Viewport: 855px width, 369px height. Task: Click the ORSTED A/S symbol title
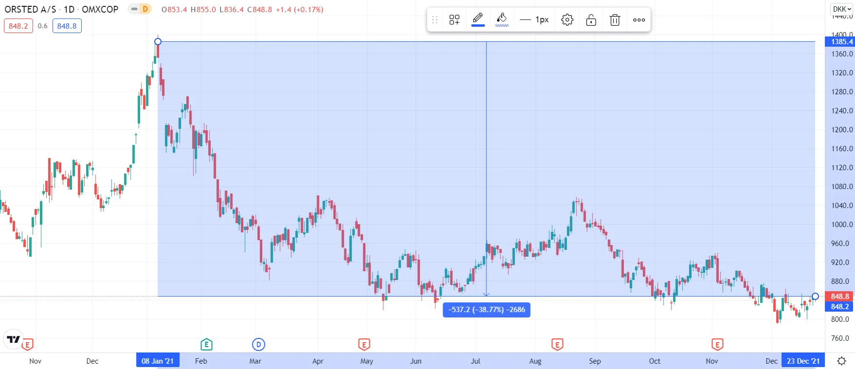pyautogui.click(x=30, y=9)
